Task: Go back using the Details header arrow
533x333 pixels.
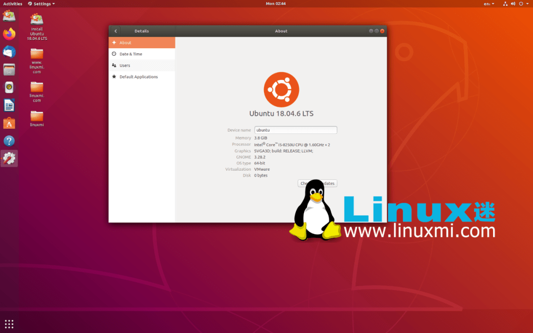Action: pos(115,31)
